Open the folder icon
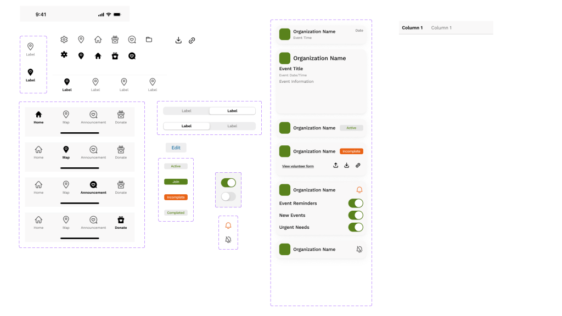The width and height of the screenshot is (562, 316). point(149,39)
